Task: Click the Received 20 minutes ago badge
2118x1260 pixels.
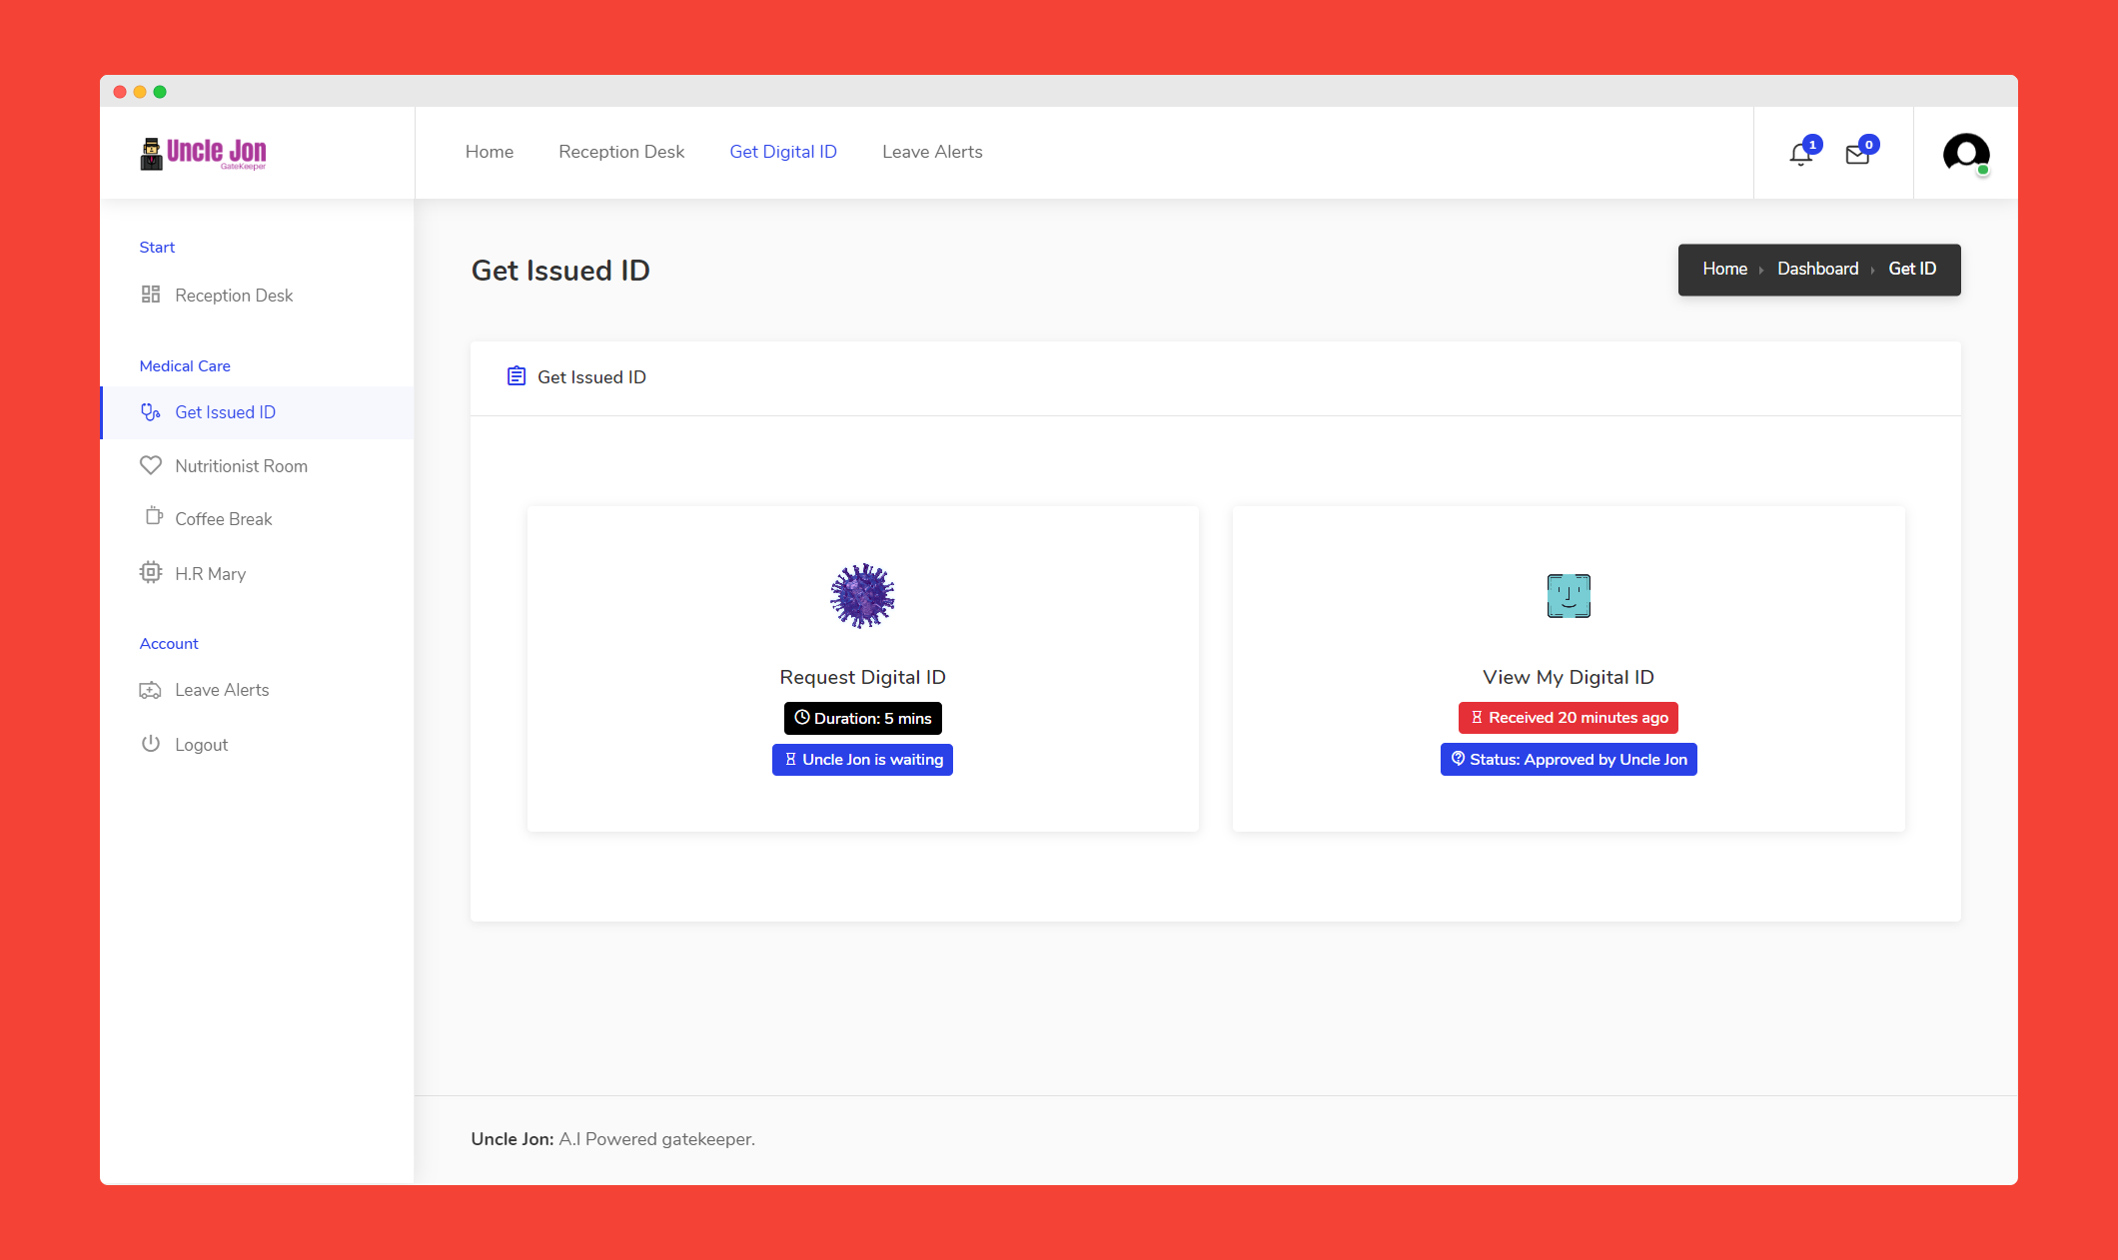Action: pos(1569,718)
